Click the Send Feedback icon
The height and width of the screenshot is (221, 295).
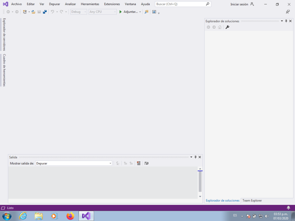point(288,12)
